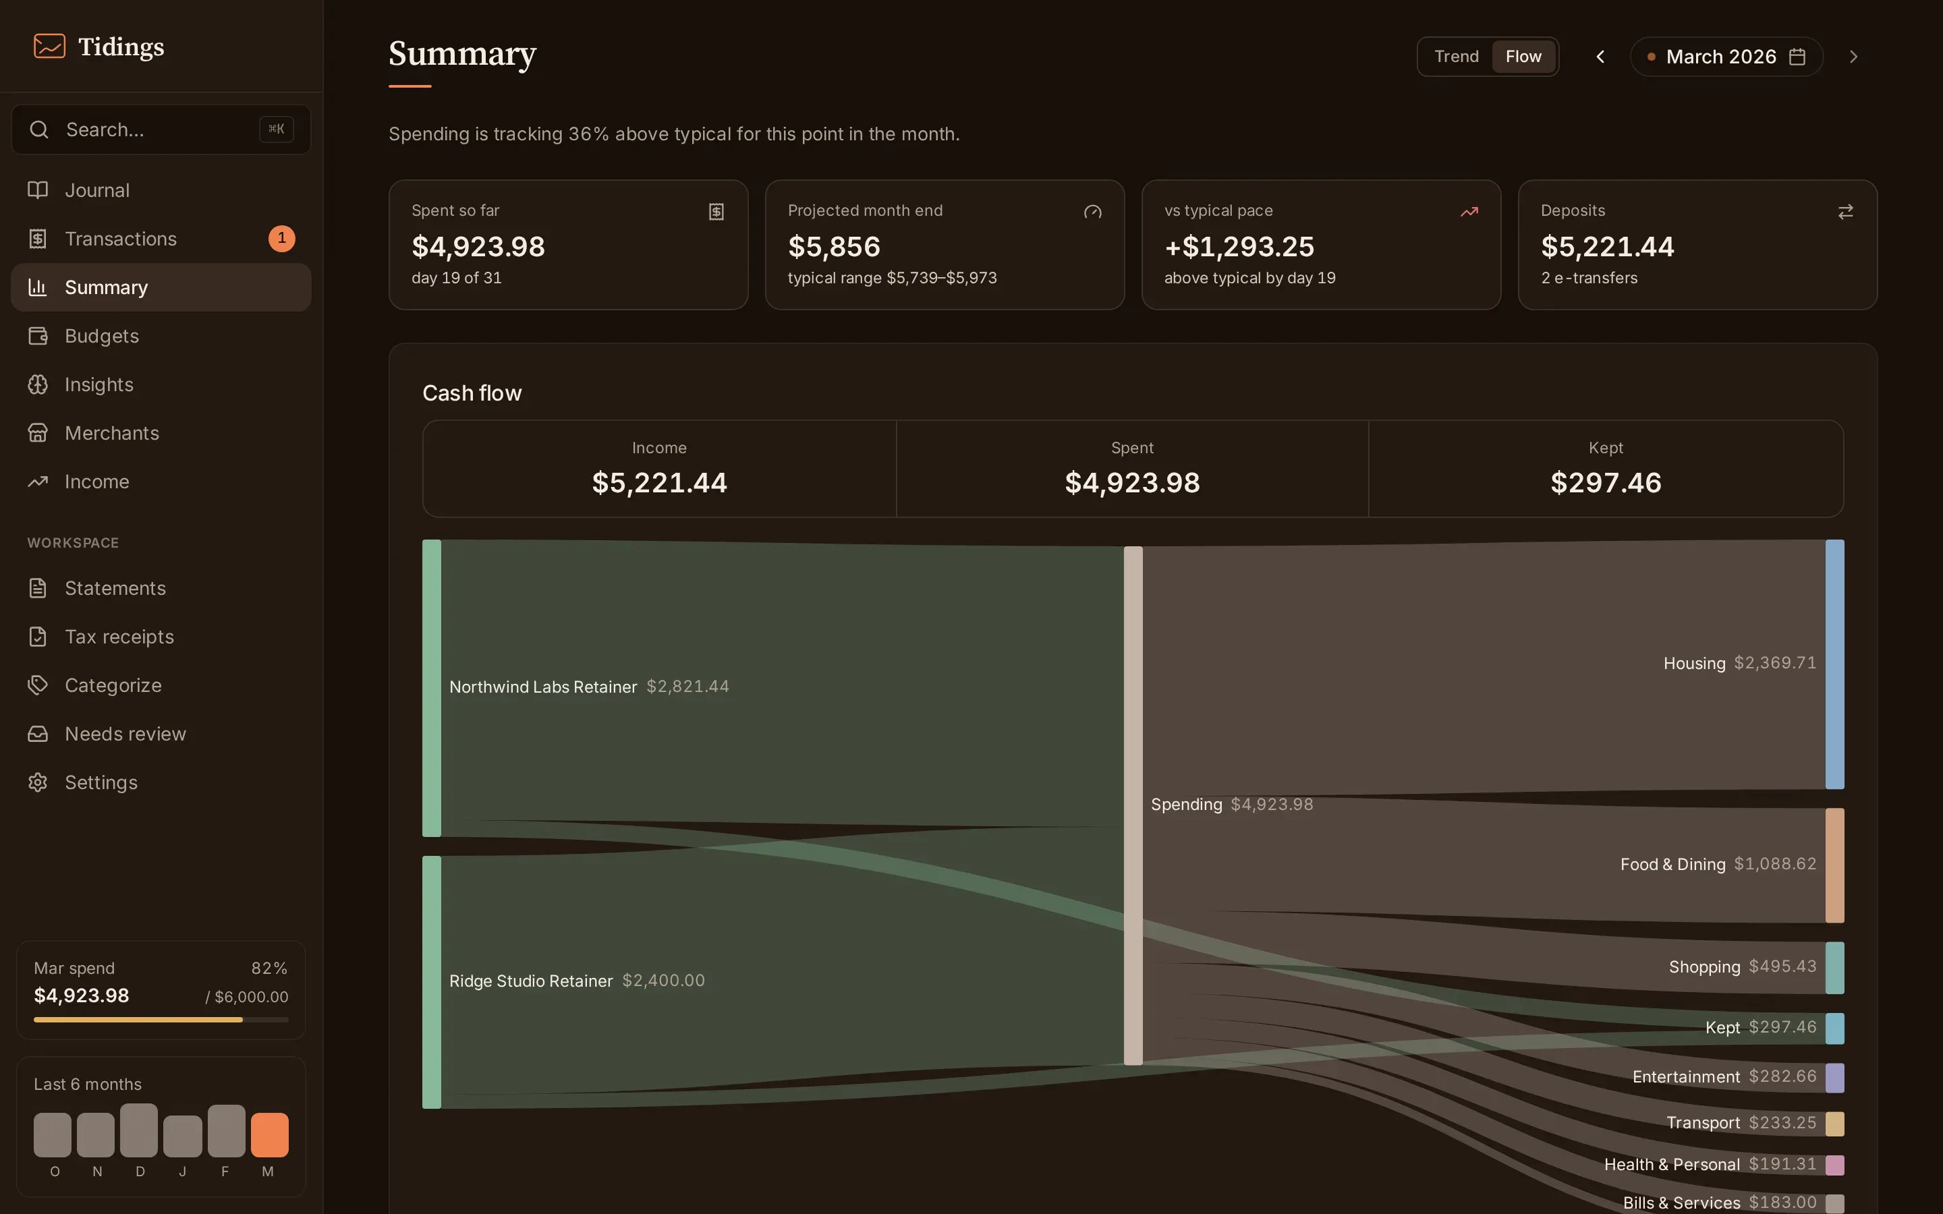The height and width of the screenshot is (1214, 1943).
Task: Click the Kept $297.46 summary cell
Action: tap(1606, 469)
